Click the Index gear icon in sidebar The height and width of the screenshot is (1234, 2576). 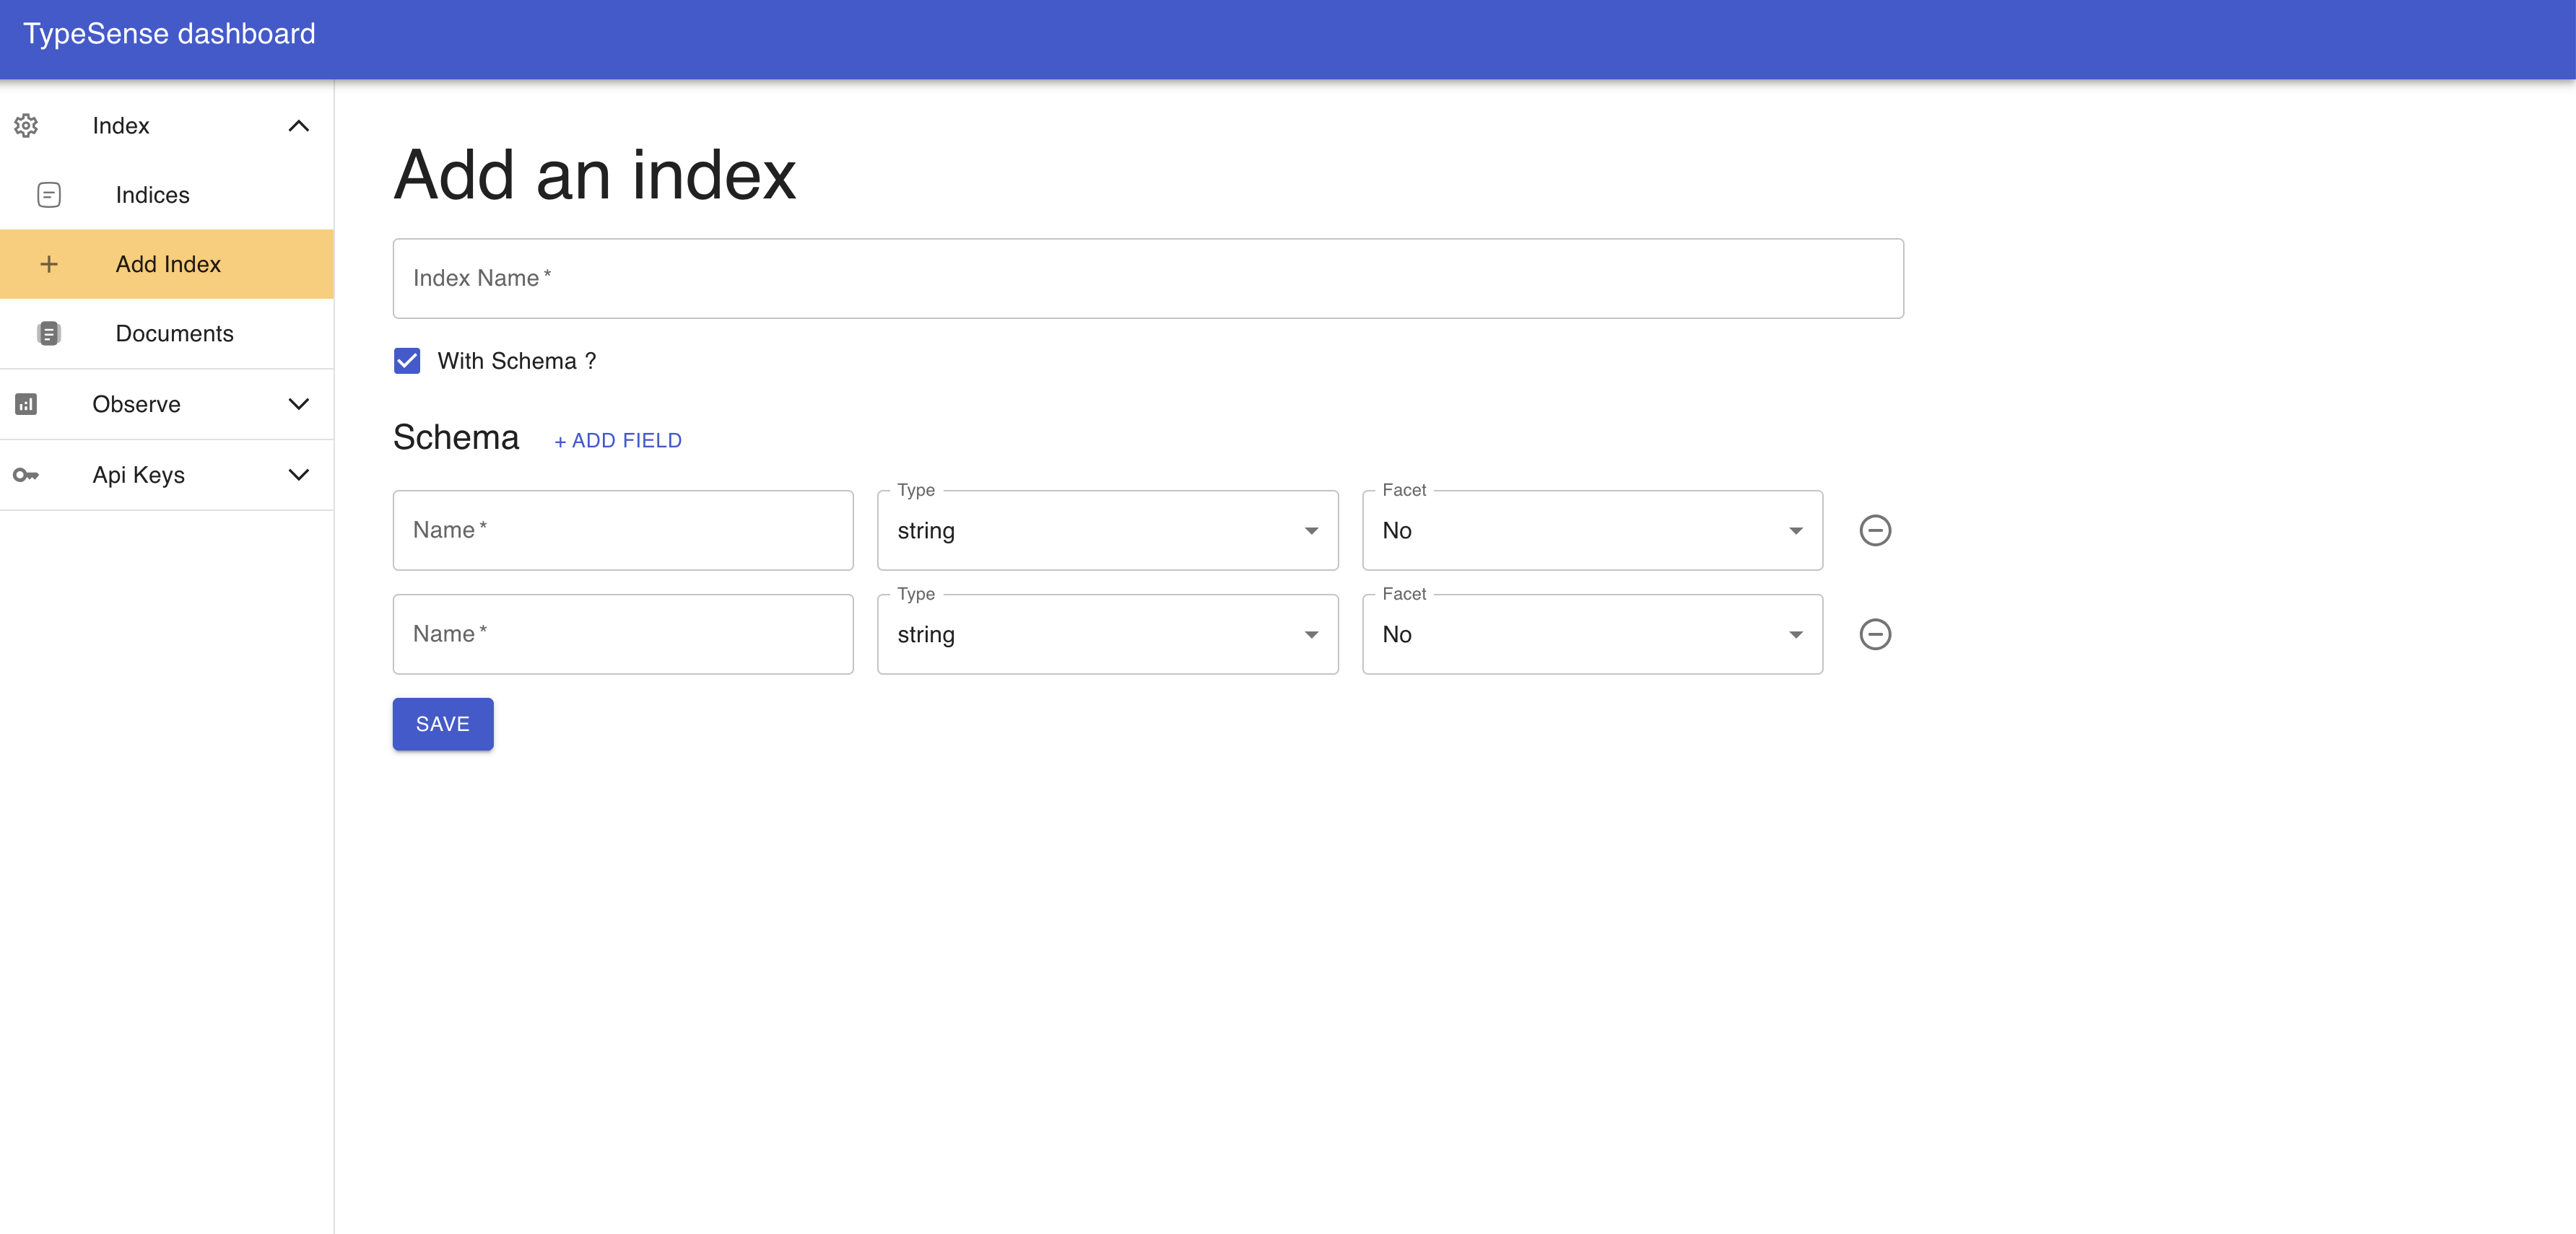26,126
